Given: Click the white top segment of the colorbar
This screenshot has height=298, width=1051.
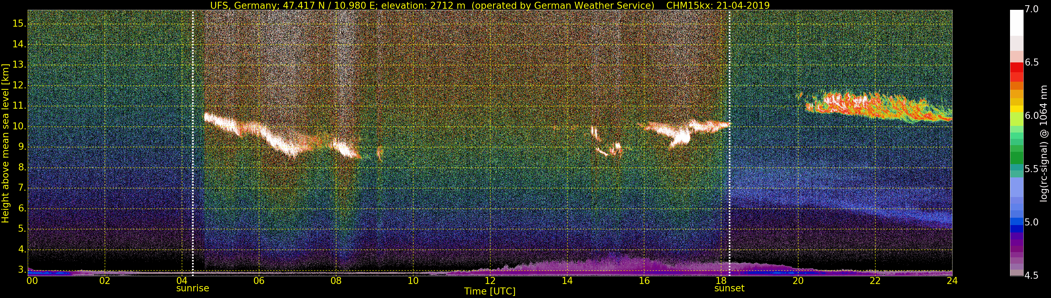Looking at the screenshot, I should 1016,23.
